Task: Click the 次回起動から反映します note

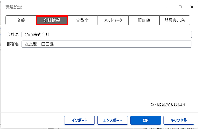Action: tap(167, 104)
